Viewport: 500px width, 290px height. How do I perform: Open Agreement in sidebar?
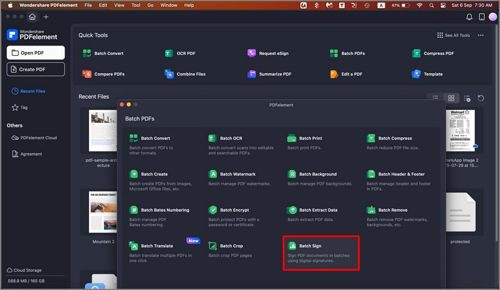point(27,154)
